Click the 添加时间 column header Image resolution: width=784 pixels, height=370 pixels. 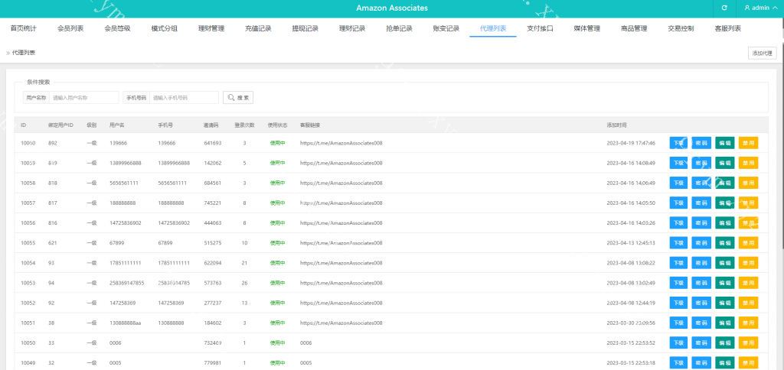click(x=616, y=125)
